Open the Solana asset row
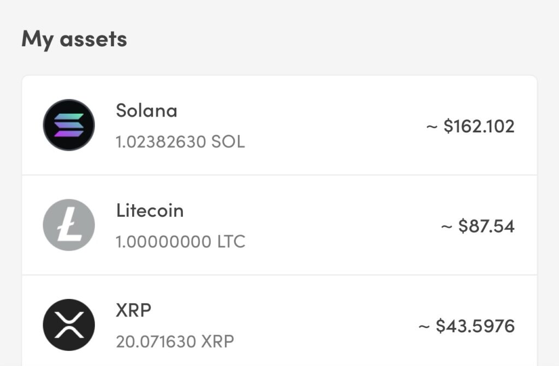The height and width of the screenshot is (366, 559). 279,125
